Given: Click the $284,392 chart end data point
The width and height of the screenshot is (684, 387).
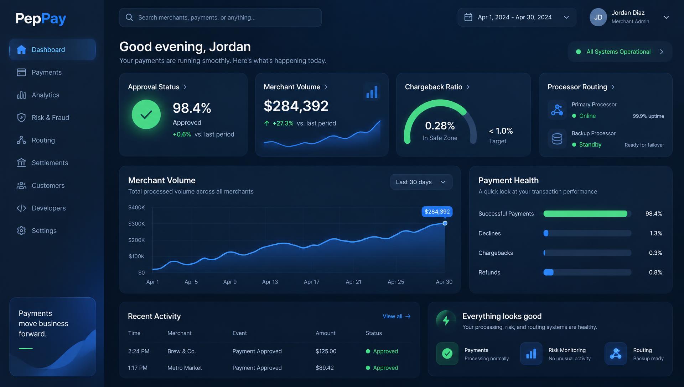Looking at the screenshot, I should [445, 223].
